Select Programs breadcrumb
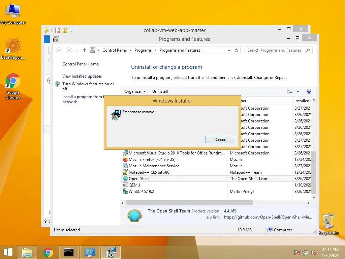Screen dimensions: 345x259 pyautogui.click(x=143, y=50)
